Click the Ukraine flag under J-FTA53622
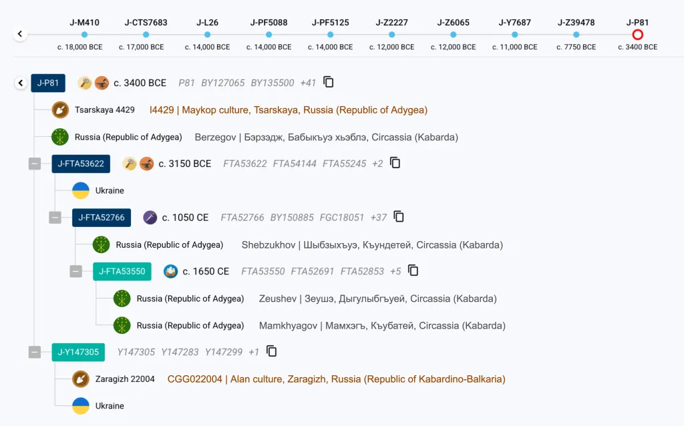The image size is (684, 426). click(x=81, y=190)
